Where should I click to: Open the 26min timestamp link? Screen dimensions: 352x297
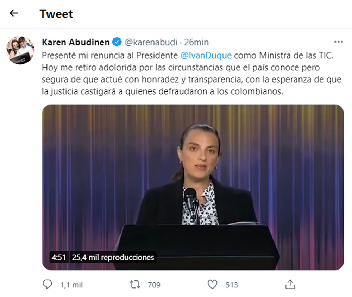pyautogui.click(x=196, y=42)
